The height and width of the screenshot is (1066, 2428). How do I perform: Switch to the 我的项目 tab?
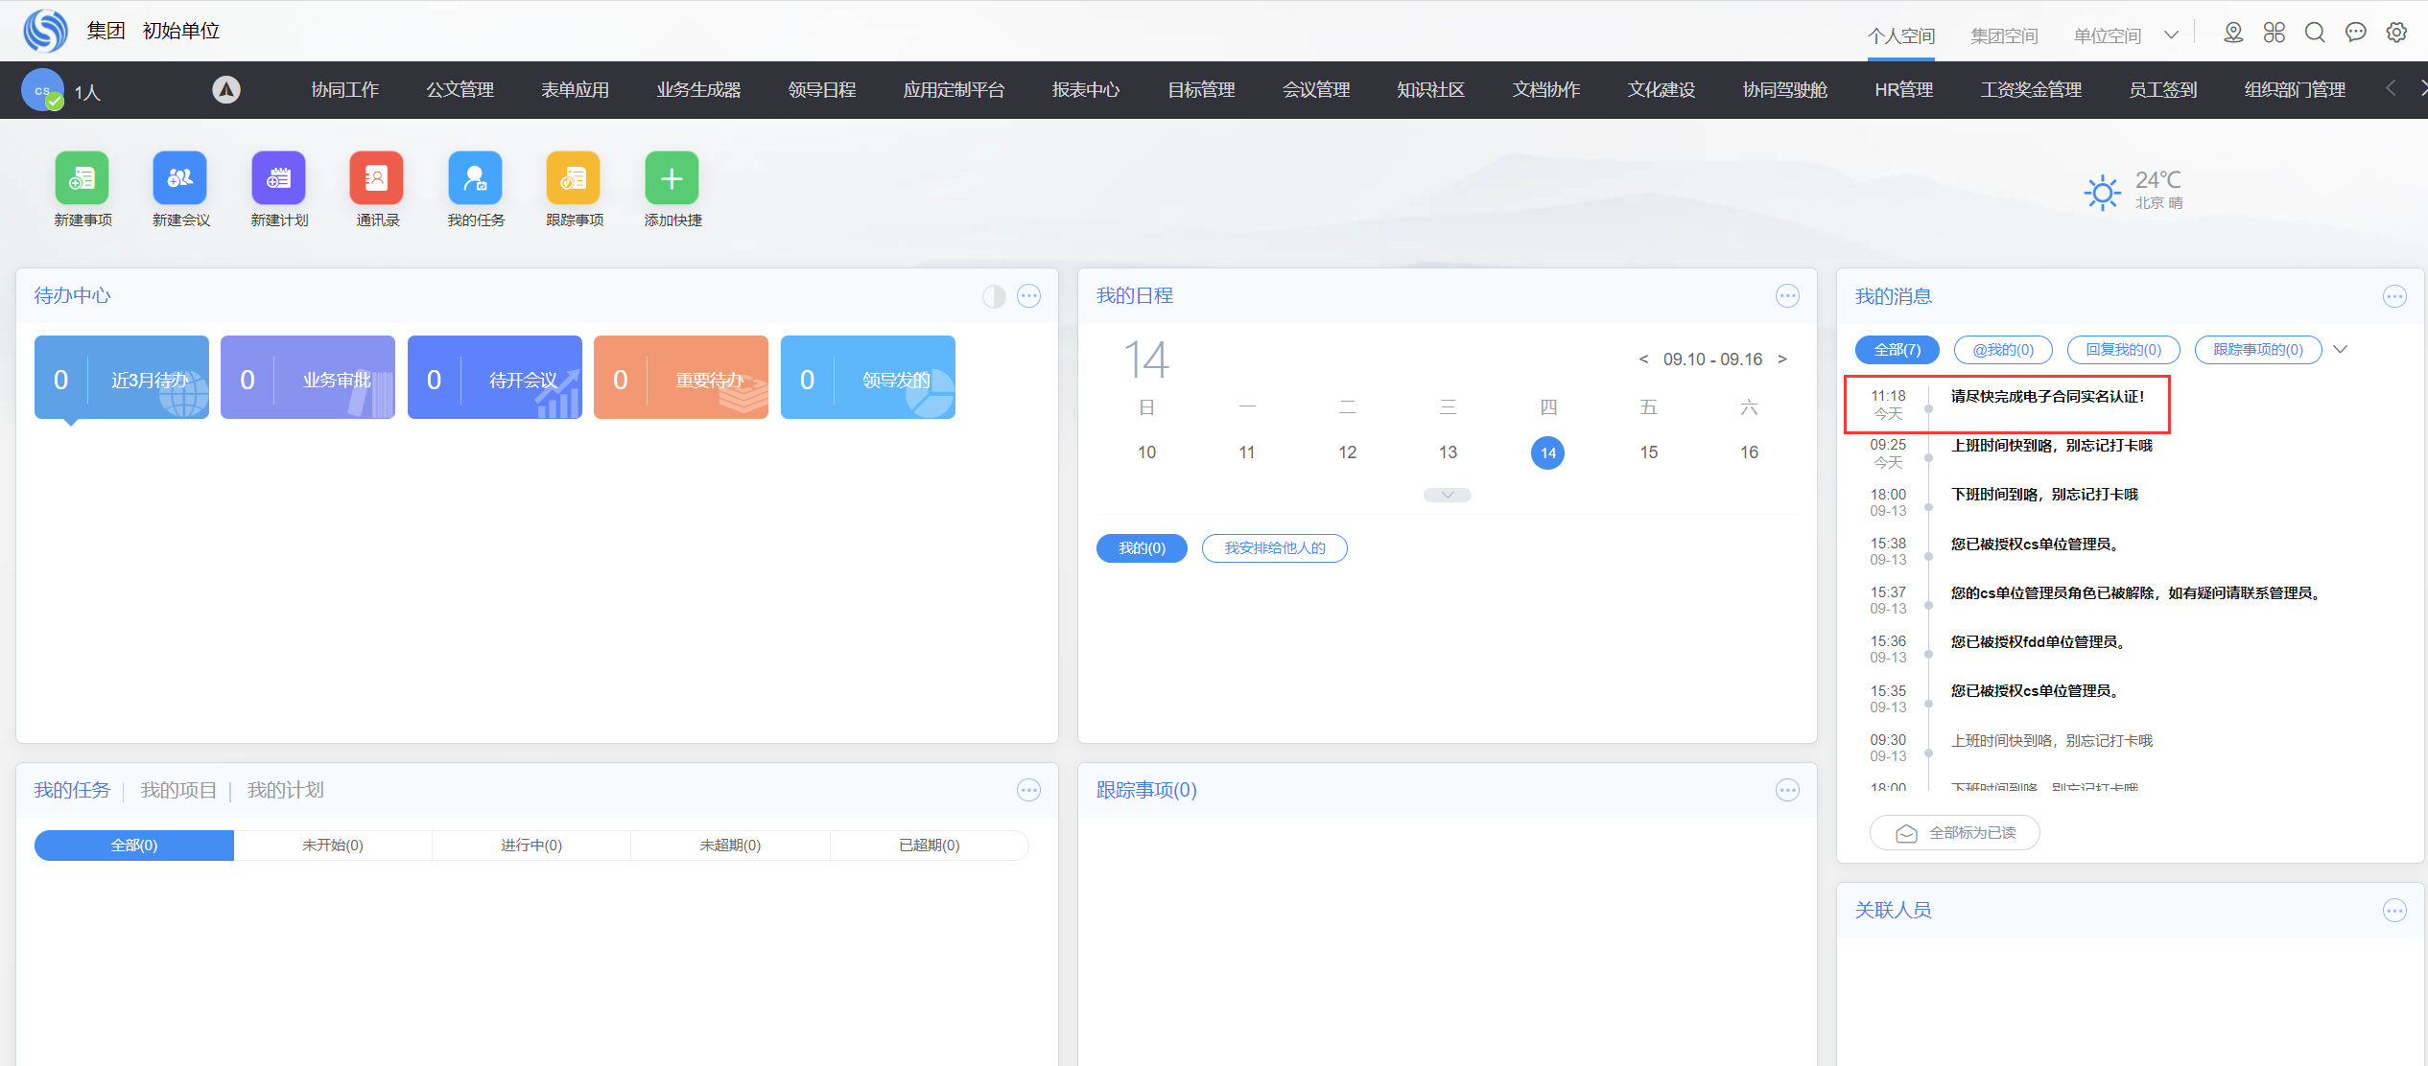point(178,790)
